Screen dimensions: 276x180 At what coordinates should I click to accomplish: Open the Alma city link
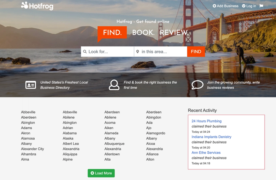click(x=25, y=160)
